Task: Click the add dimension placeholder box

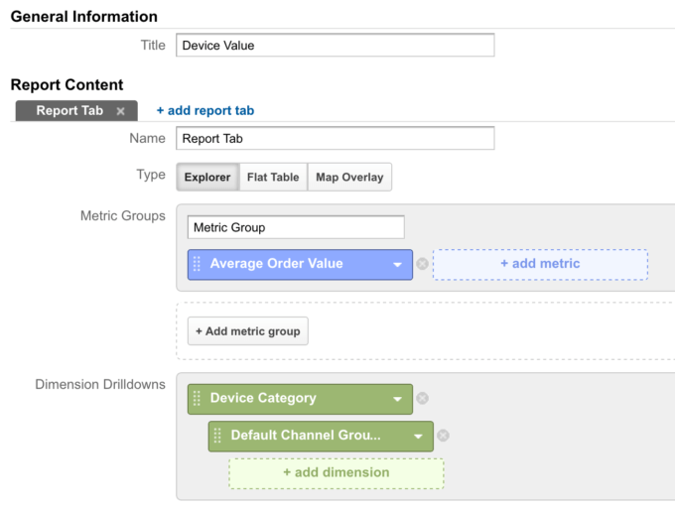Action: coord(337,473)
